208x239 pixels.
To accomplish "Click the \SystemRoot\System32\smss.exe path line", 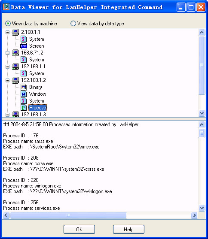I will (51, 147).
